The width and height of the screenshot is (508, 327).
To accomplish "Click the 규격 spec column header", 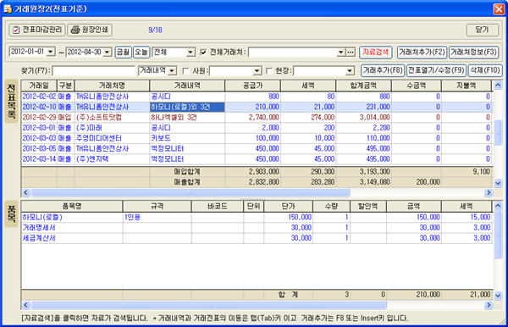I will click(x=157, y=206).
